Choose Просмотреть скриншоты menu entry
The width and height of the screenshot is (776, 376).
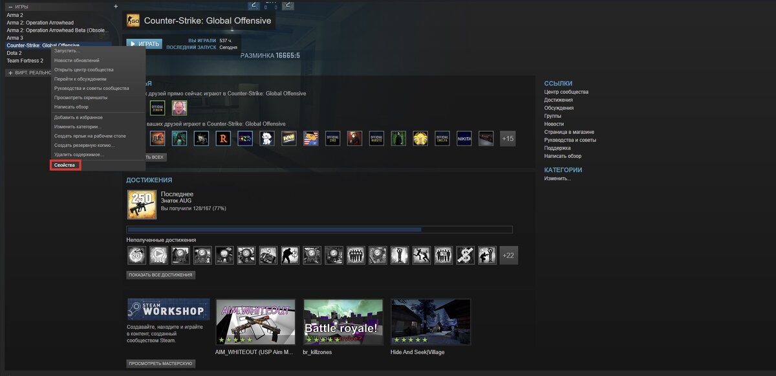coord(81,98)
